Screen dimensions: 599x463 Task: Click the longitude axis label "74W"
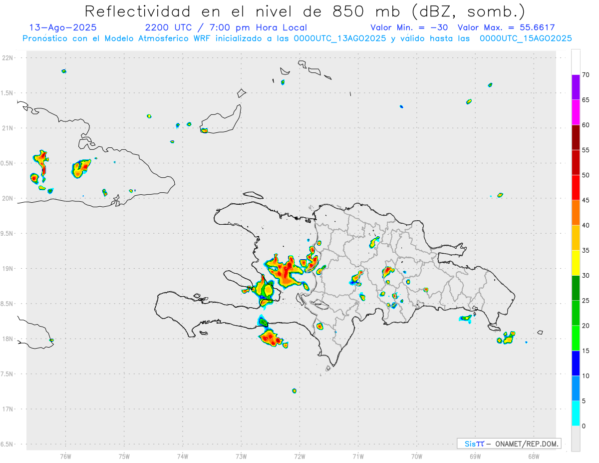(x=183, y=456)
